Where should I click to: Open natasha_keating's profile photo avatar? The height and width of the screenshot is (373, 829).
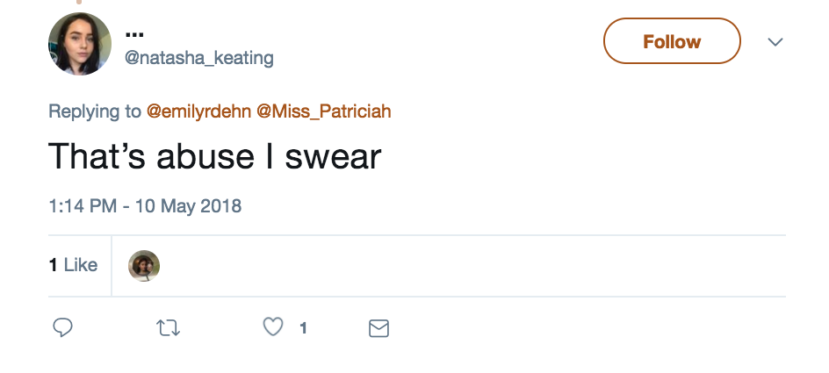(x=80, y=44)
